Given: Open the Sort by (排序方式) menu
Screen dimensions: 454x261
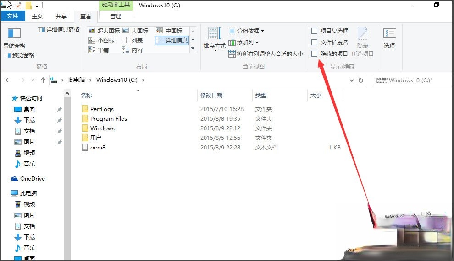Looking at the screenshot, I should pos(214,39).
